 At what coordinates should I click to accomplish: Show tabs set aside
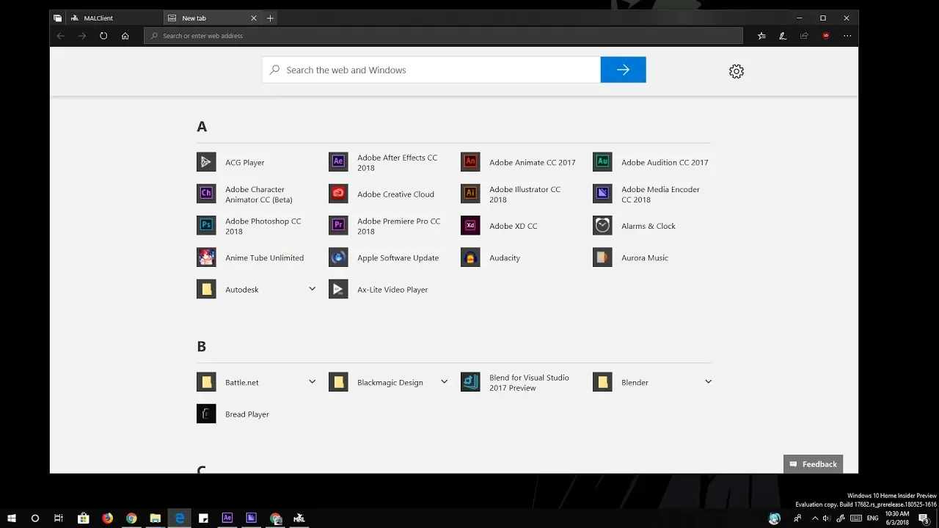click(x=58, y=18)
